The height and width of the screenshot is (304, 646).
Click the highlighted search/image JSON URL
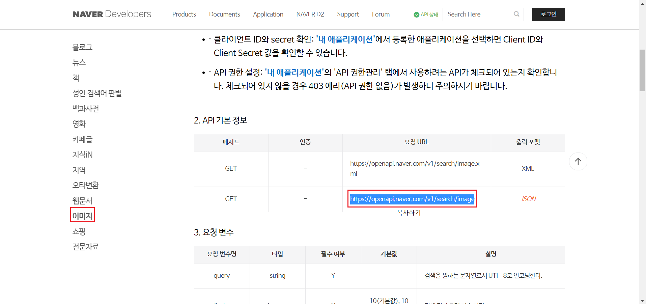click(x=412, y=199)
